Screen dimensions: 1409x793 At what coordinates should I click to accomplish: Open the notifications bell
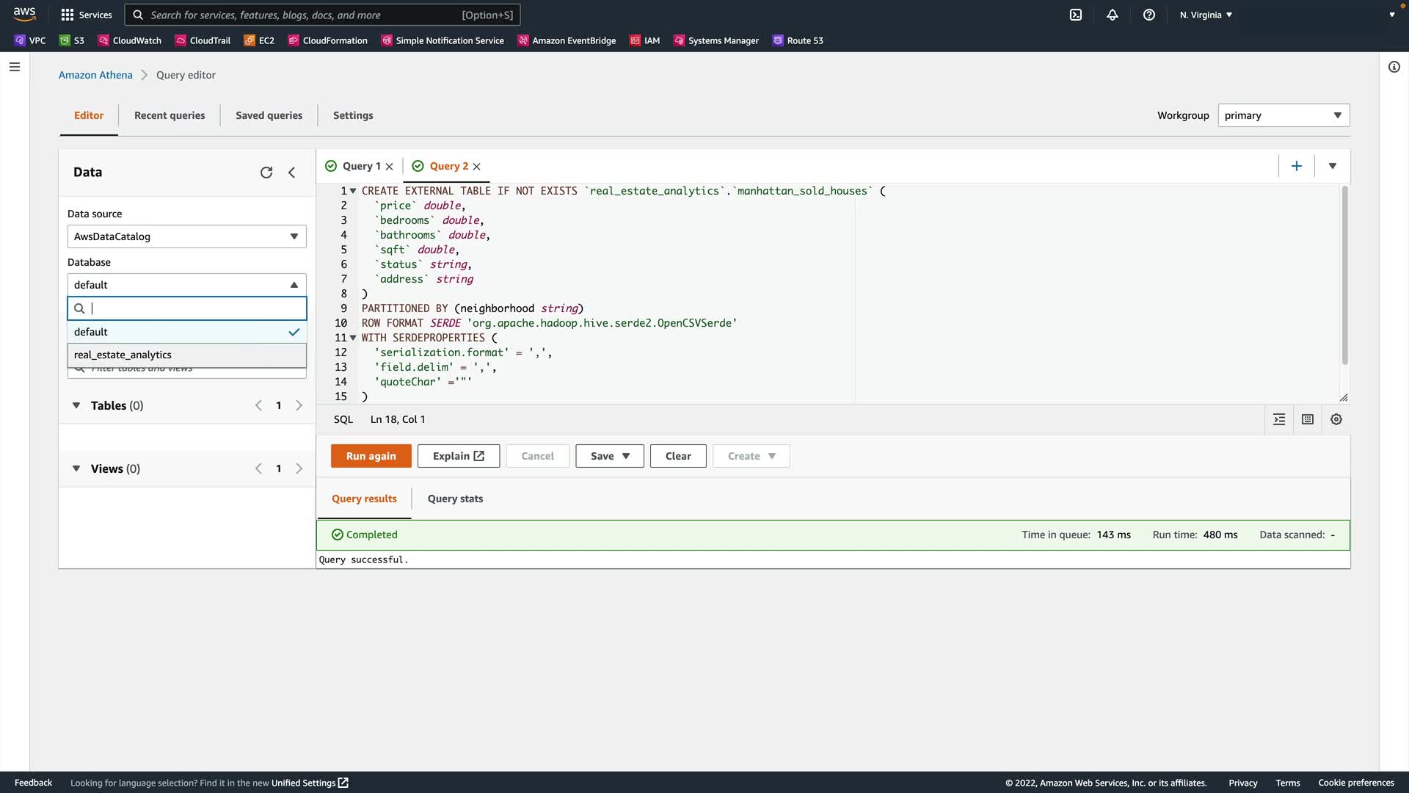pyautogui.click(x=1113, y=15)
